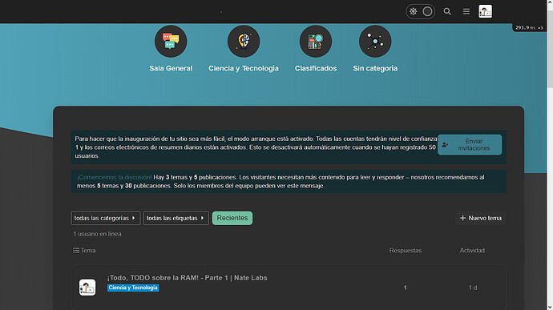Click the blue Ciencia y Tecnología tag badge
Image resolution: width=553 pixels, height=310 pixels.
tap(133, 288)
